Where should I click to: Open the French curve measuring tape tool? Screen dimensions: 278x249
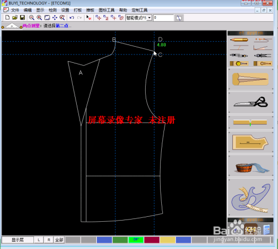[x=251, y=197]
